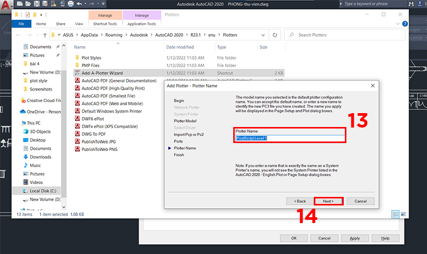Image resolution: width=427 pixels, height=254 pixels.
Task: Click the Save icon in AutoCAD toolbar
Action: [x=36, y=4]
